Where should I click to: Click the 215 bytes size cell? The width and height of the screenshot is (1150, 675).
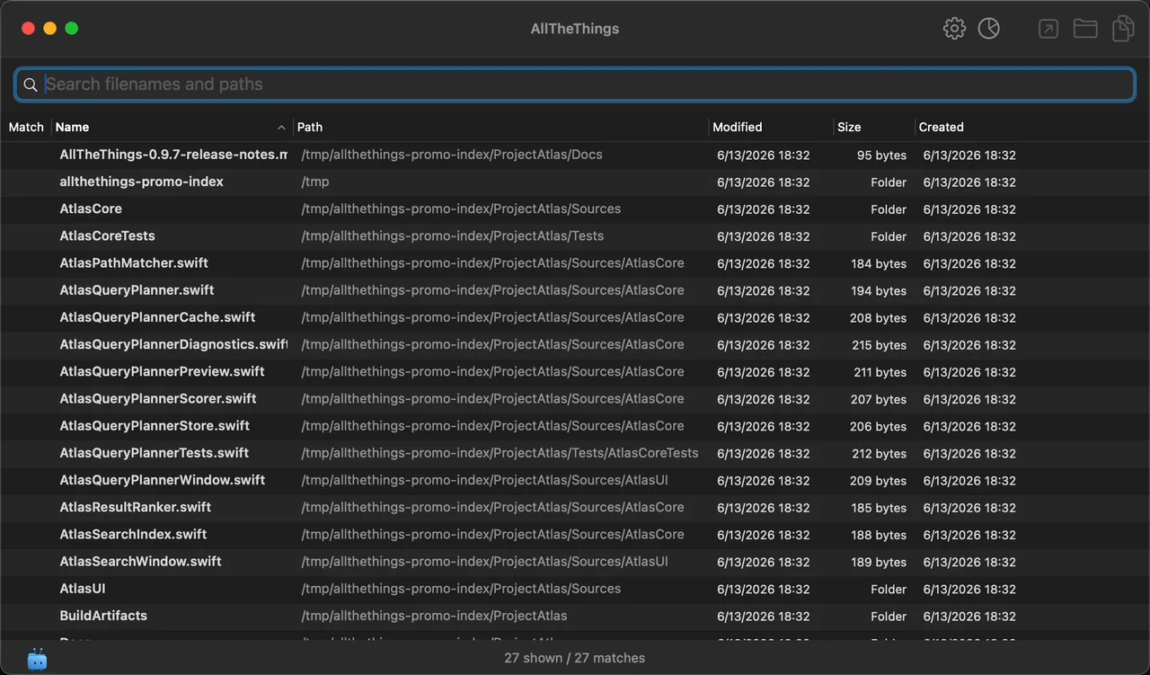coord(879,344)
